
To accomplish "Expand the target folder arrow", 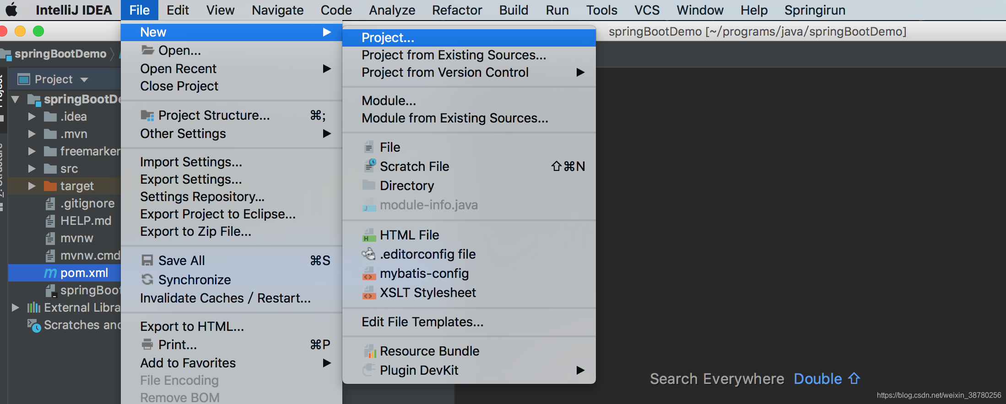I will [32, 186].
